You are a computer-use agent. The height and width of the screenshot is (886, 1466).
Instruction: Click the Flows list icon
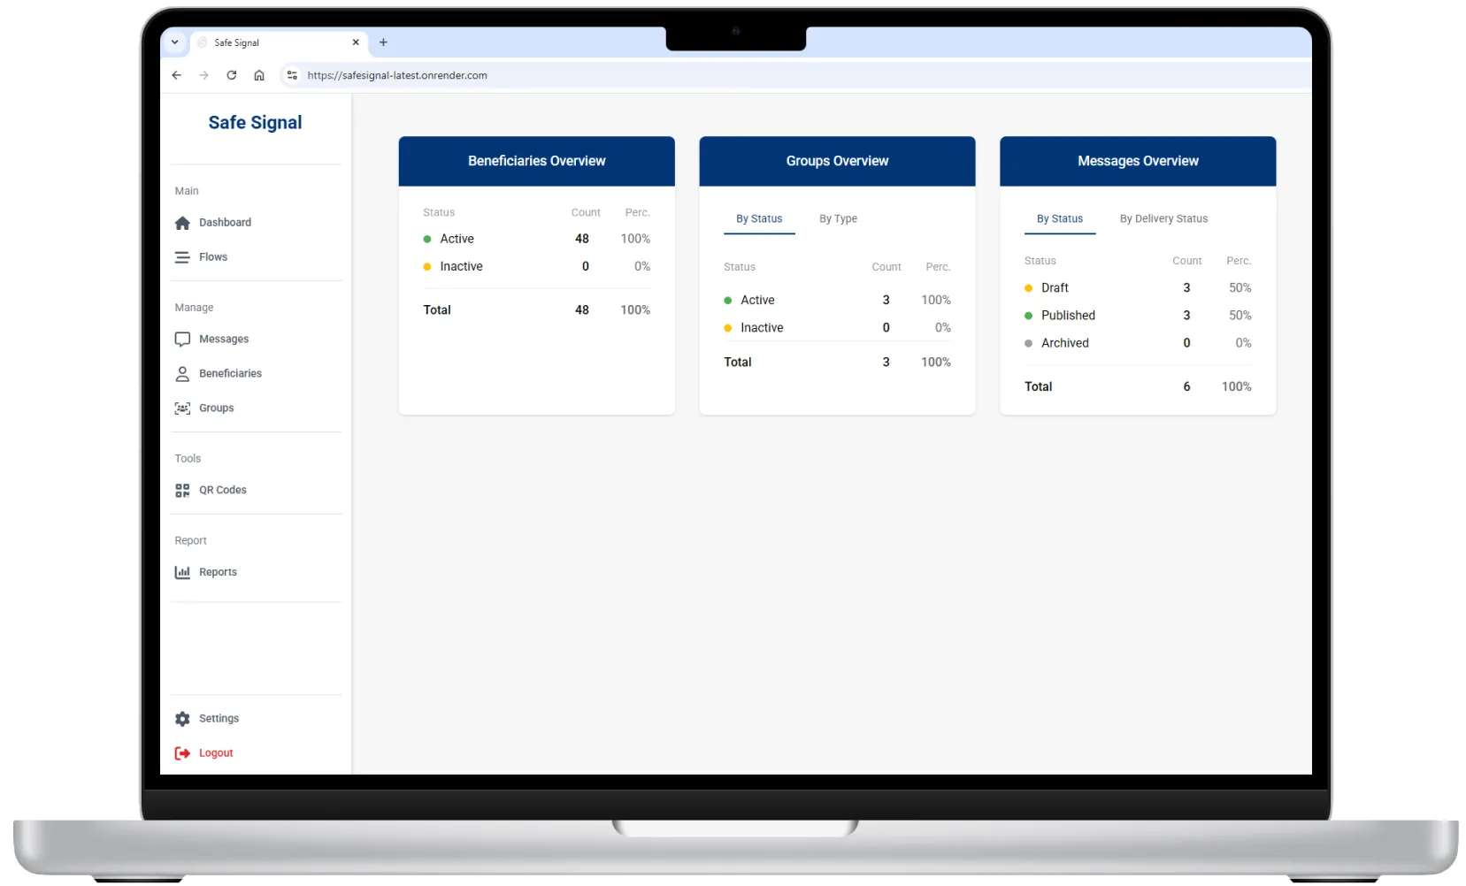pos(182,257)
